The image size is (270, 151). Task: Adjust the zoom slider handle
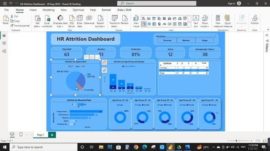(236, 141)
